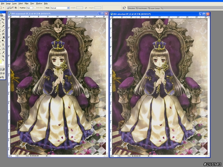The width and height of the screenshot is (223, 167).
Task: Choose Subtract from selection mode
Action: (13, 8)
